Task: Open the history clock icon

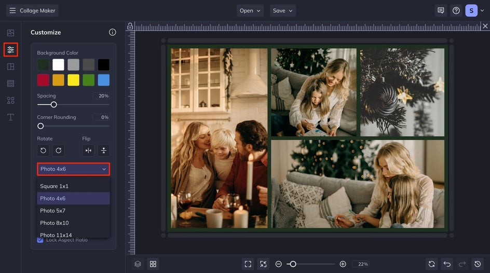Action: click(478, 264)
